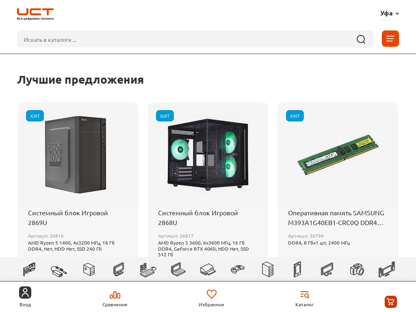Open the photo camera category icon
Image resolution: width=416 pixels, height=312 pixels.
(357, 270)
